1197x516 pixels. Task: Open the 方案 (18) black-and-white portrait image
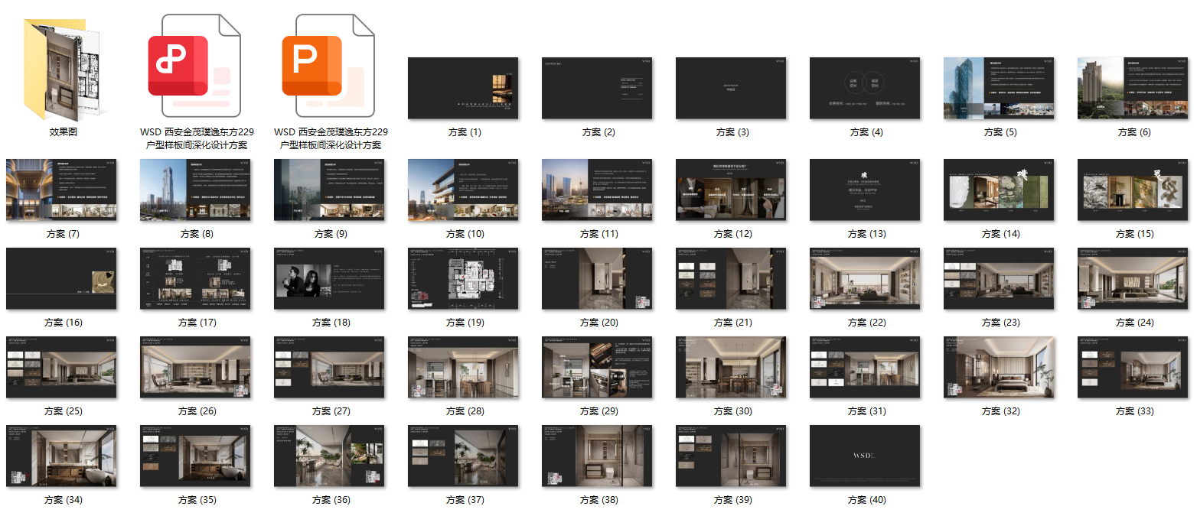(328, 278)
